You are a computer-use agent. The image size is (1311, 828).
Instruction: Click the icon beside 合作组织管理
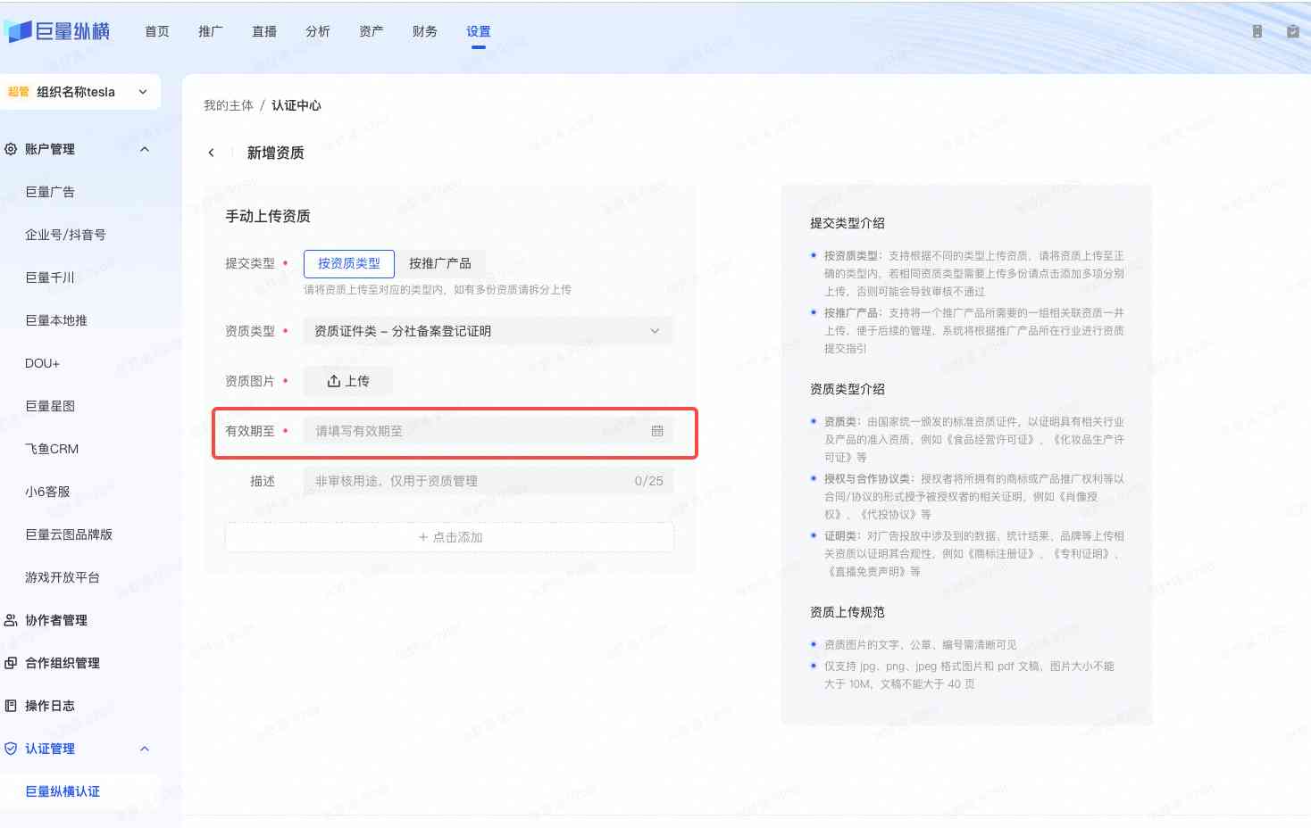coord(11,663)
